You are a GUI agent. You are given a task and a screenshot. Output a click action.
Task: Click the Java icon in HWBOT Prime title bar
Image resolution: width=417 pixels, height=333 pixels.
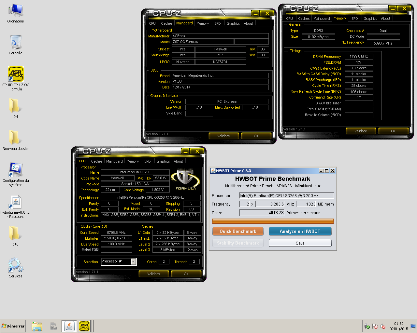pyautogui.click(x=213, y=171)
